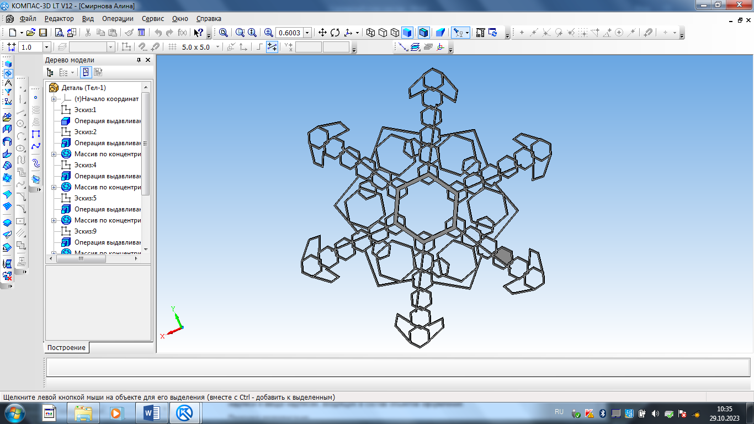This screenshot has width=754, height=424.
Task: Toggle shaded rendering display mode
Action: click(407, 33)
